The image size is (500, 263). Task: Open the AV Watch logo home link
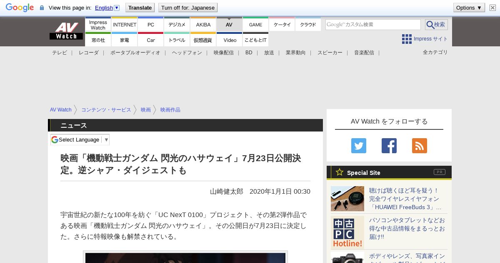(x=66, y=31)
